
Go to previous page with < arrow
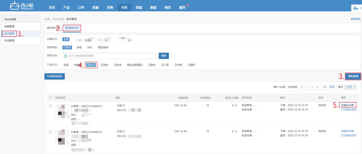(307, 87)
